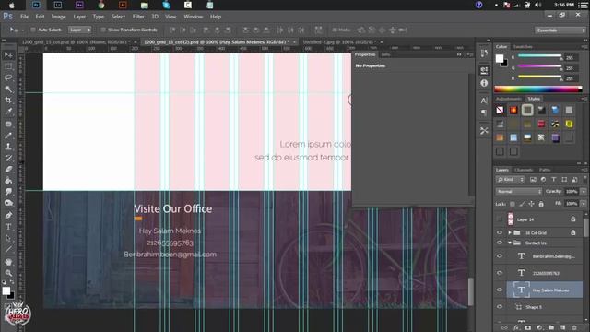Open the Normal blend mode dropdown
This screenshot has height=332, width=590.
tap(518, 192)
